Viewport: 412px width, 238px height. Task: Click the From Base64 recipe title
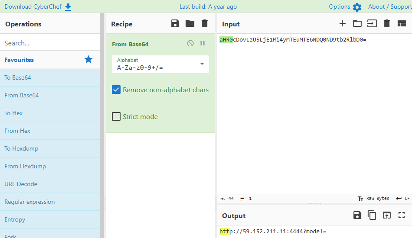[x=130, y=44]
